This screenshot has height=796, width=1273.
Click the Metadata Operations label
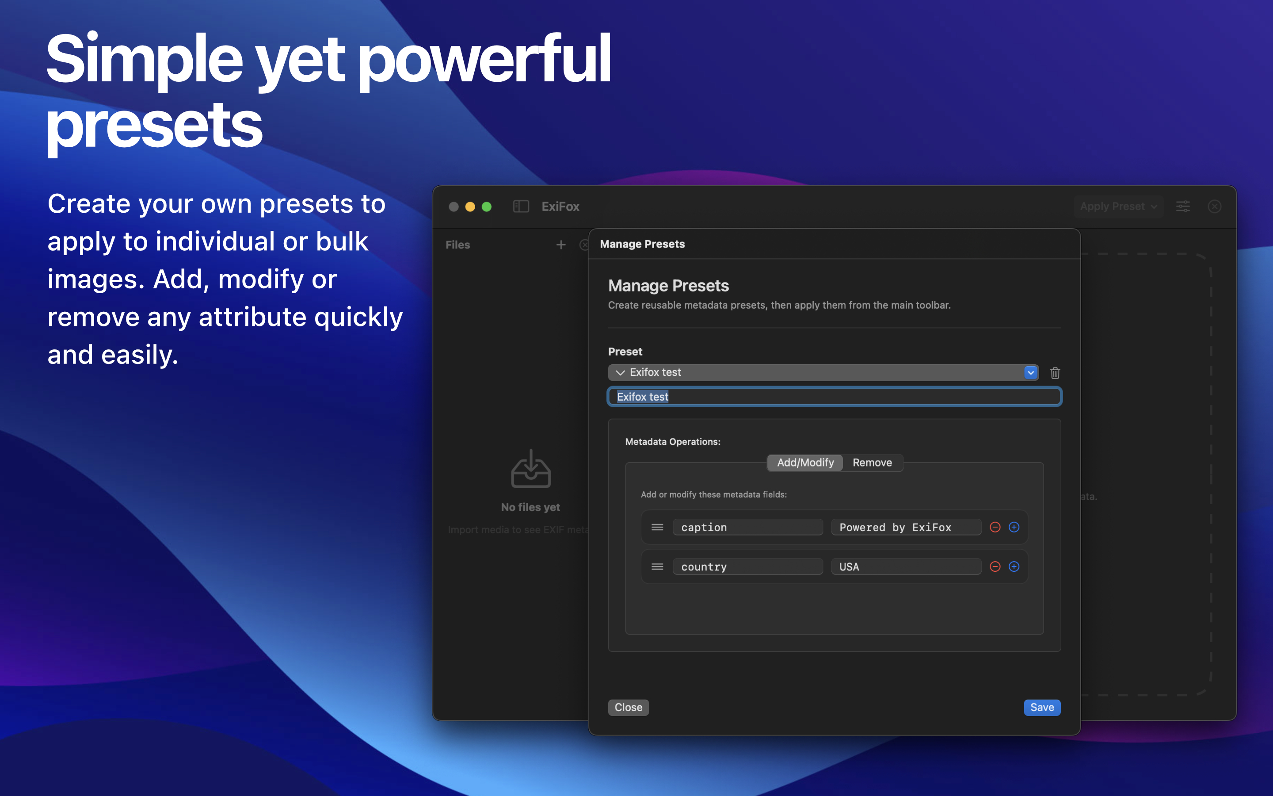pyautogui.click(x=673, y=442)
